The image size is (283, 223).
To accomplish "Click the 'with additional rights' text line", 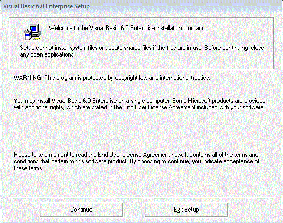I will (x=139, y=107).
